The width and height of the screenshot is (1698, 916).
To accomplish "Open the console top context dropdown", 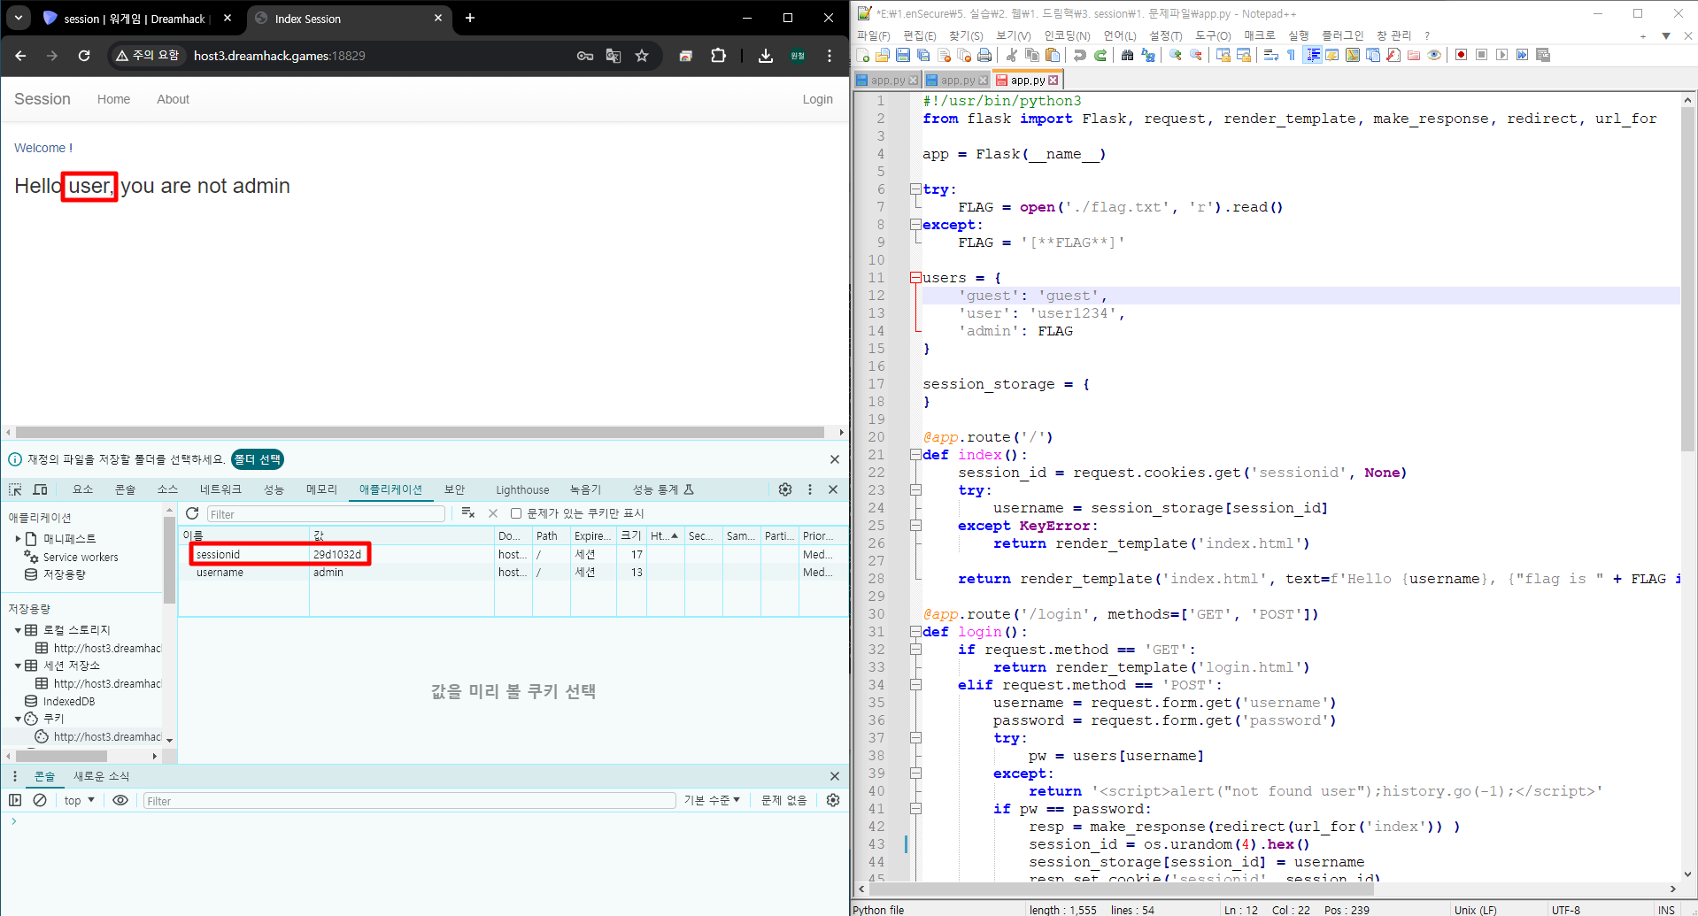I will (x=79, y=800).
